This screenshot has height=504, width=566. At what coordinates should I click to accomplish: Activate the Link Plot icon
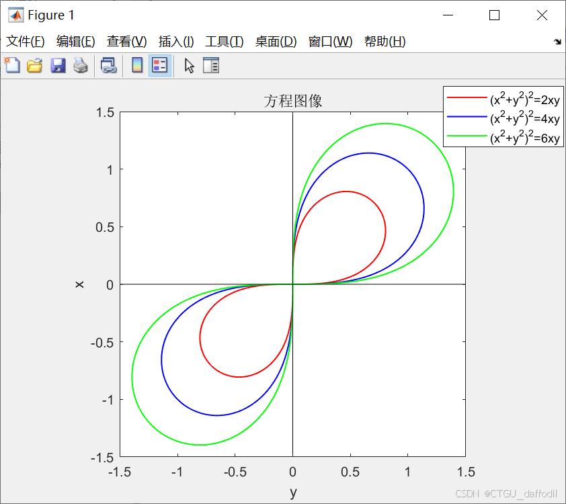click(109, 65)
